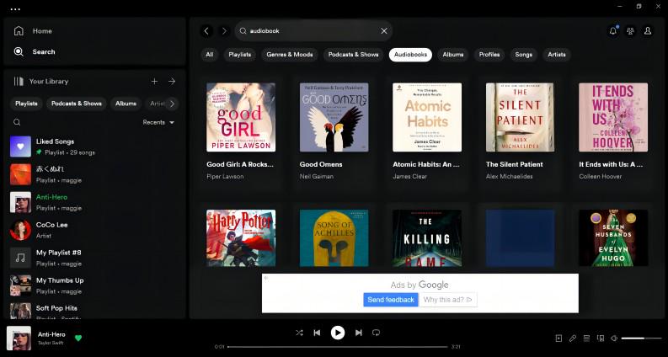The height and width of the screenshot is (357, 668).
Task: Expand Your Library with the arrow
Action: point(172,82)
